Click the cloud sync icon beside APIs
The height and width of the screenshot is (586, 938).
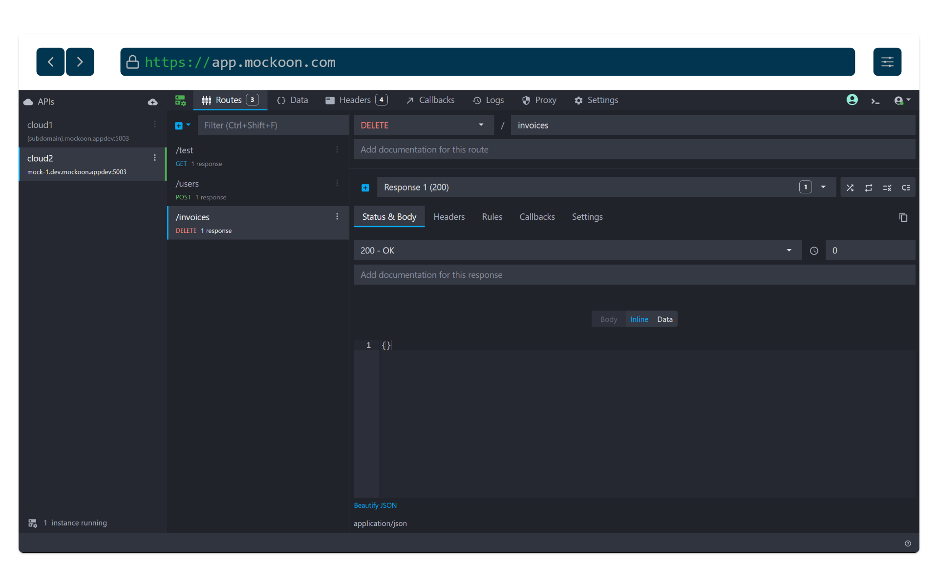pos(153,102)
